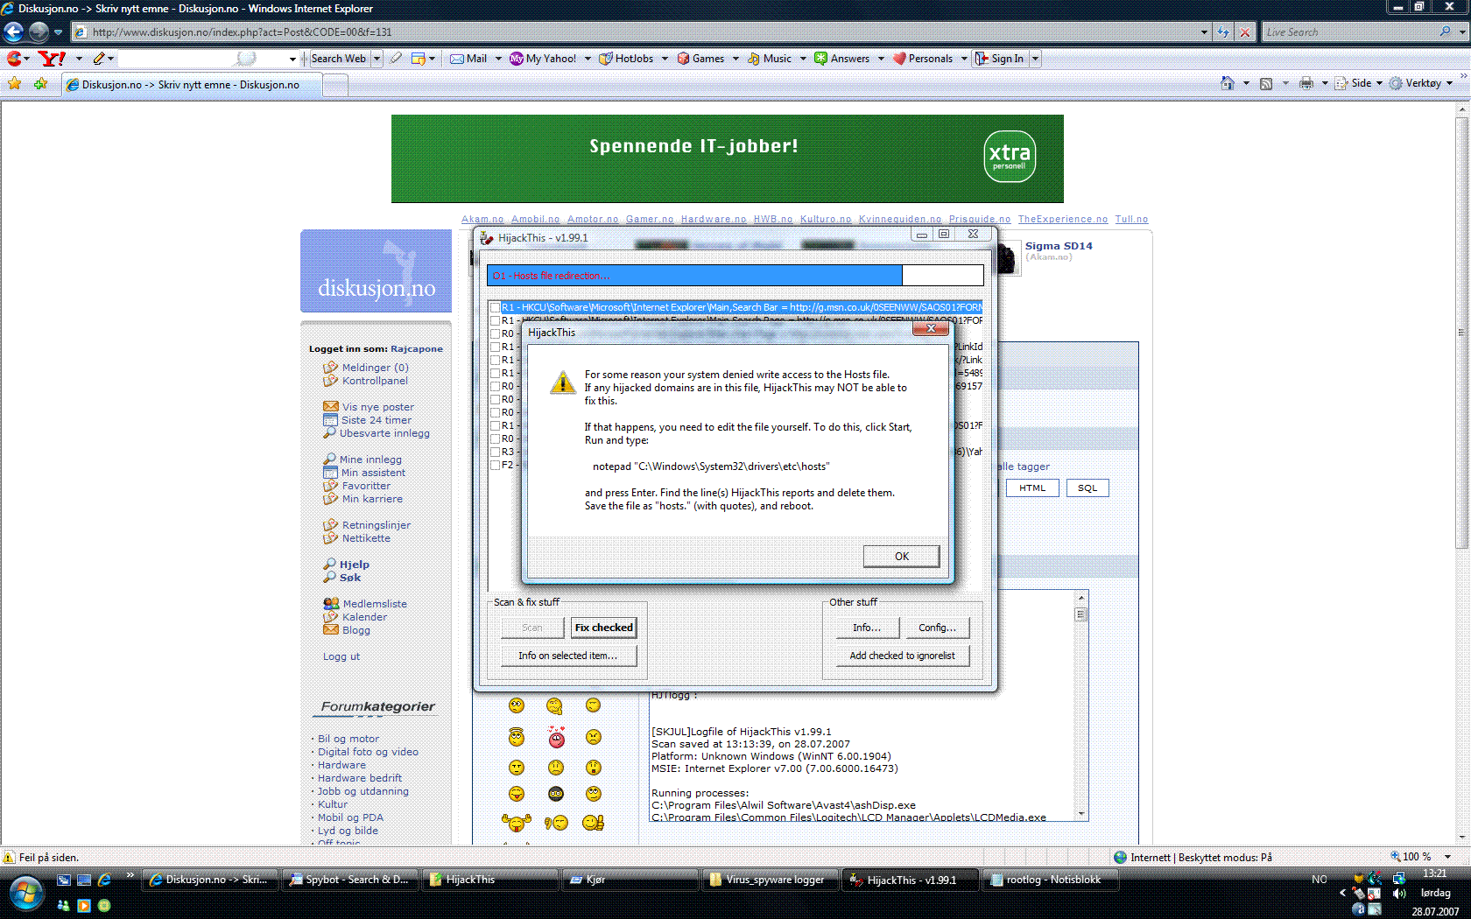Click the Fix checked button

coord(603,628)
